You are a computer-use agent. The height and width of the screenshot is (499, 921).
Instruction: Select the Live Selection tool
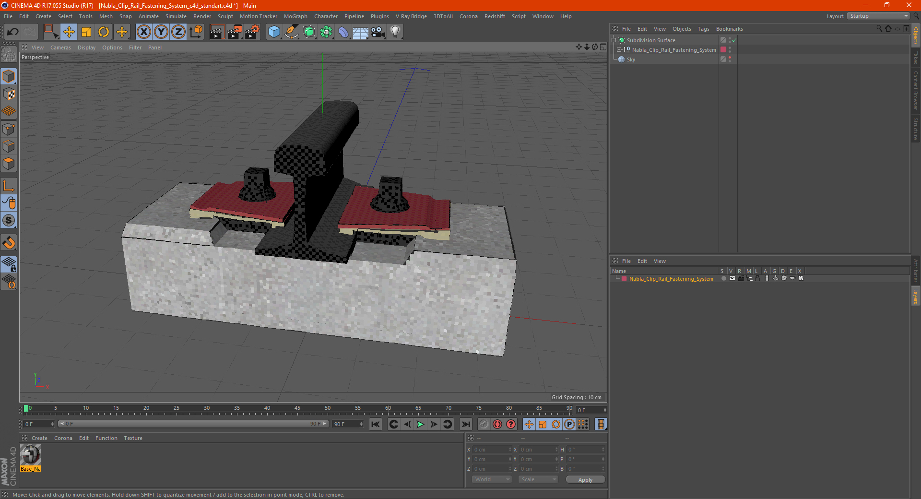point(51,32)
